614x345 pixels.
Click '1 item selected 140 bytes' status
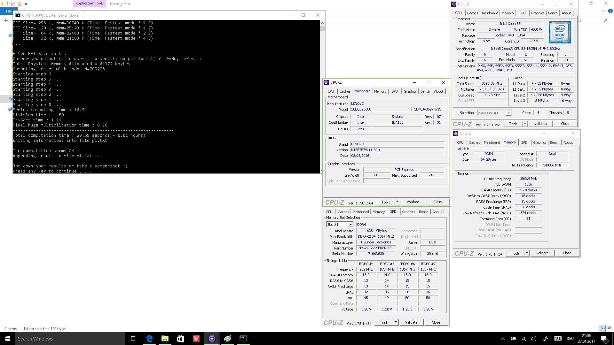click(45, 329)
